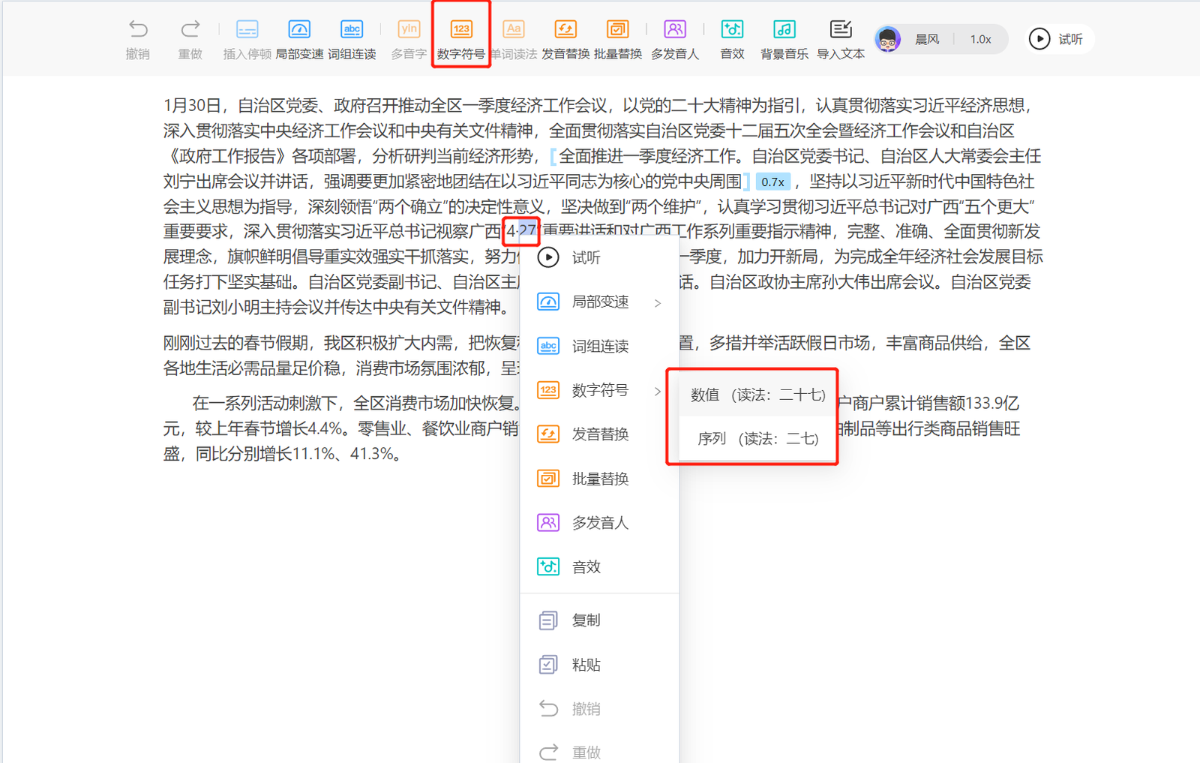Select 序列 reading 二七 option
The height and width of the screenshot is (763, 1200).
point(757,438)
